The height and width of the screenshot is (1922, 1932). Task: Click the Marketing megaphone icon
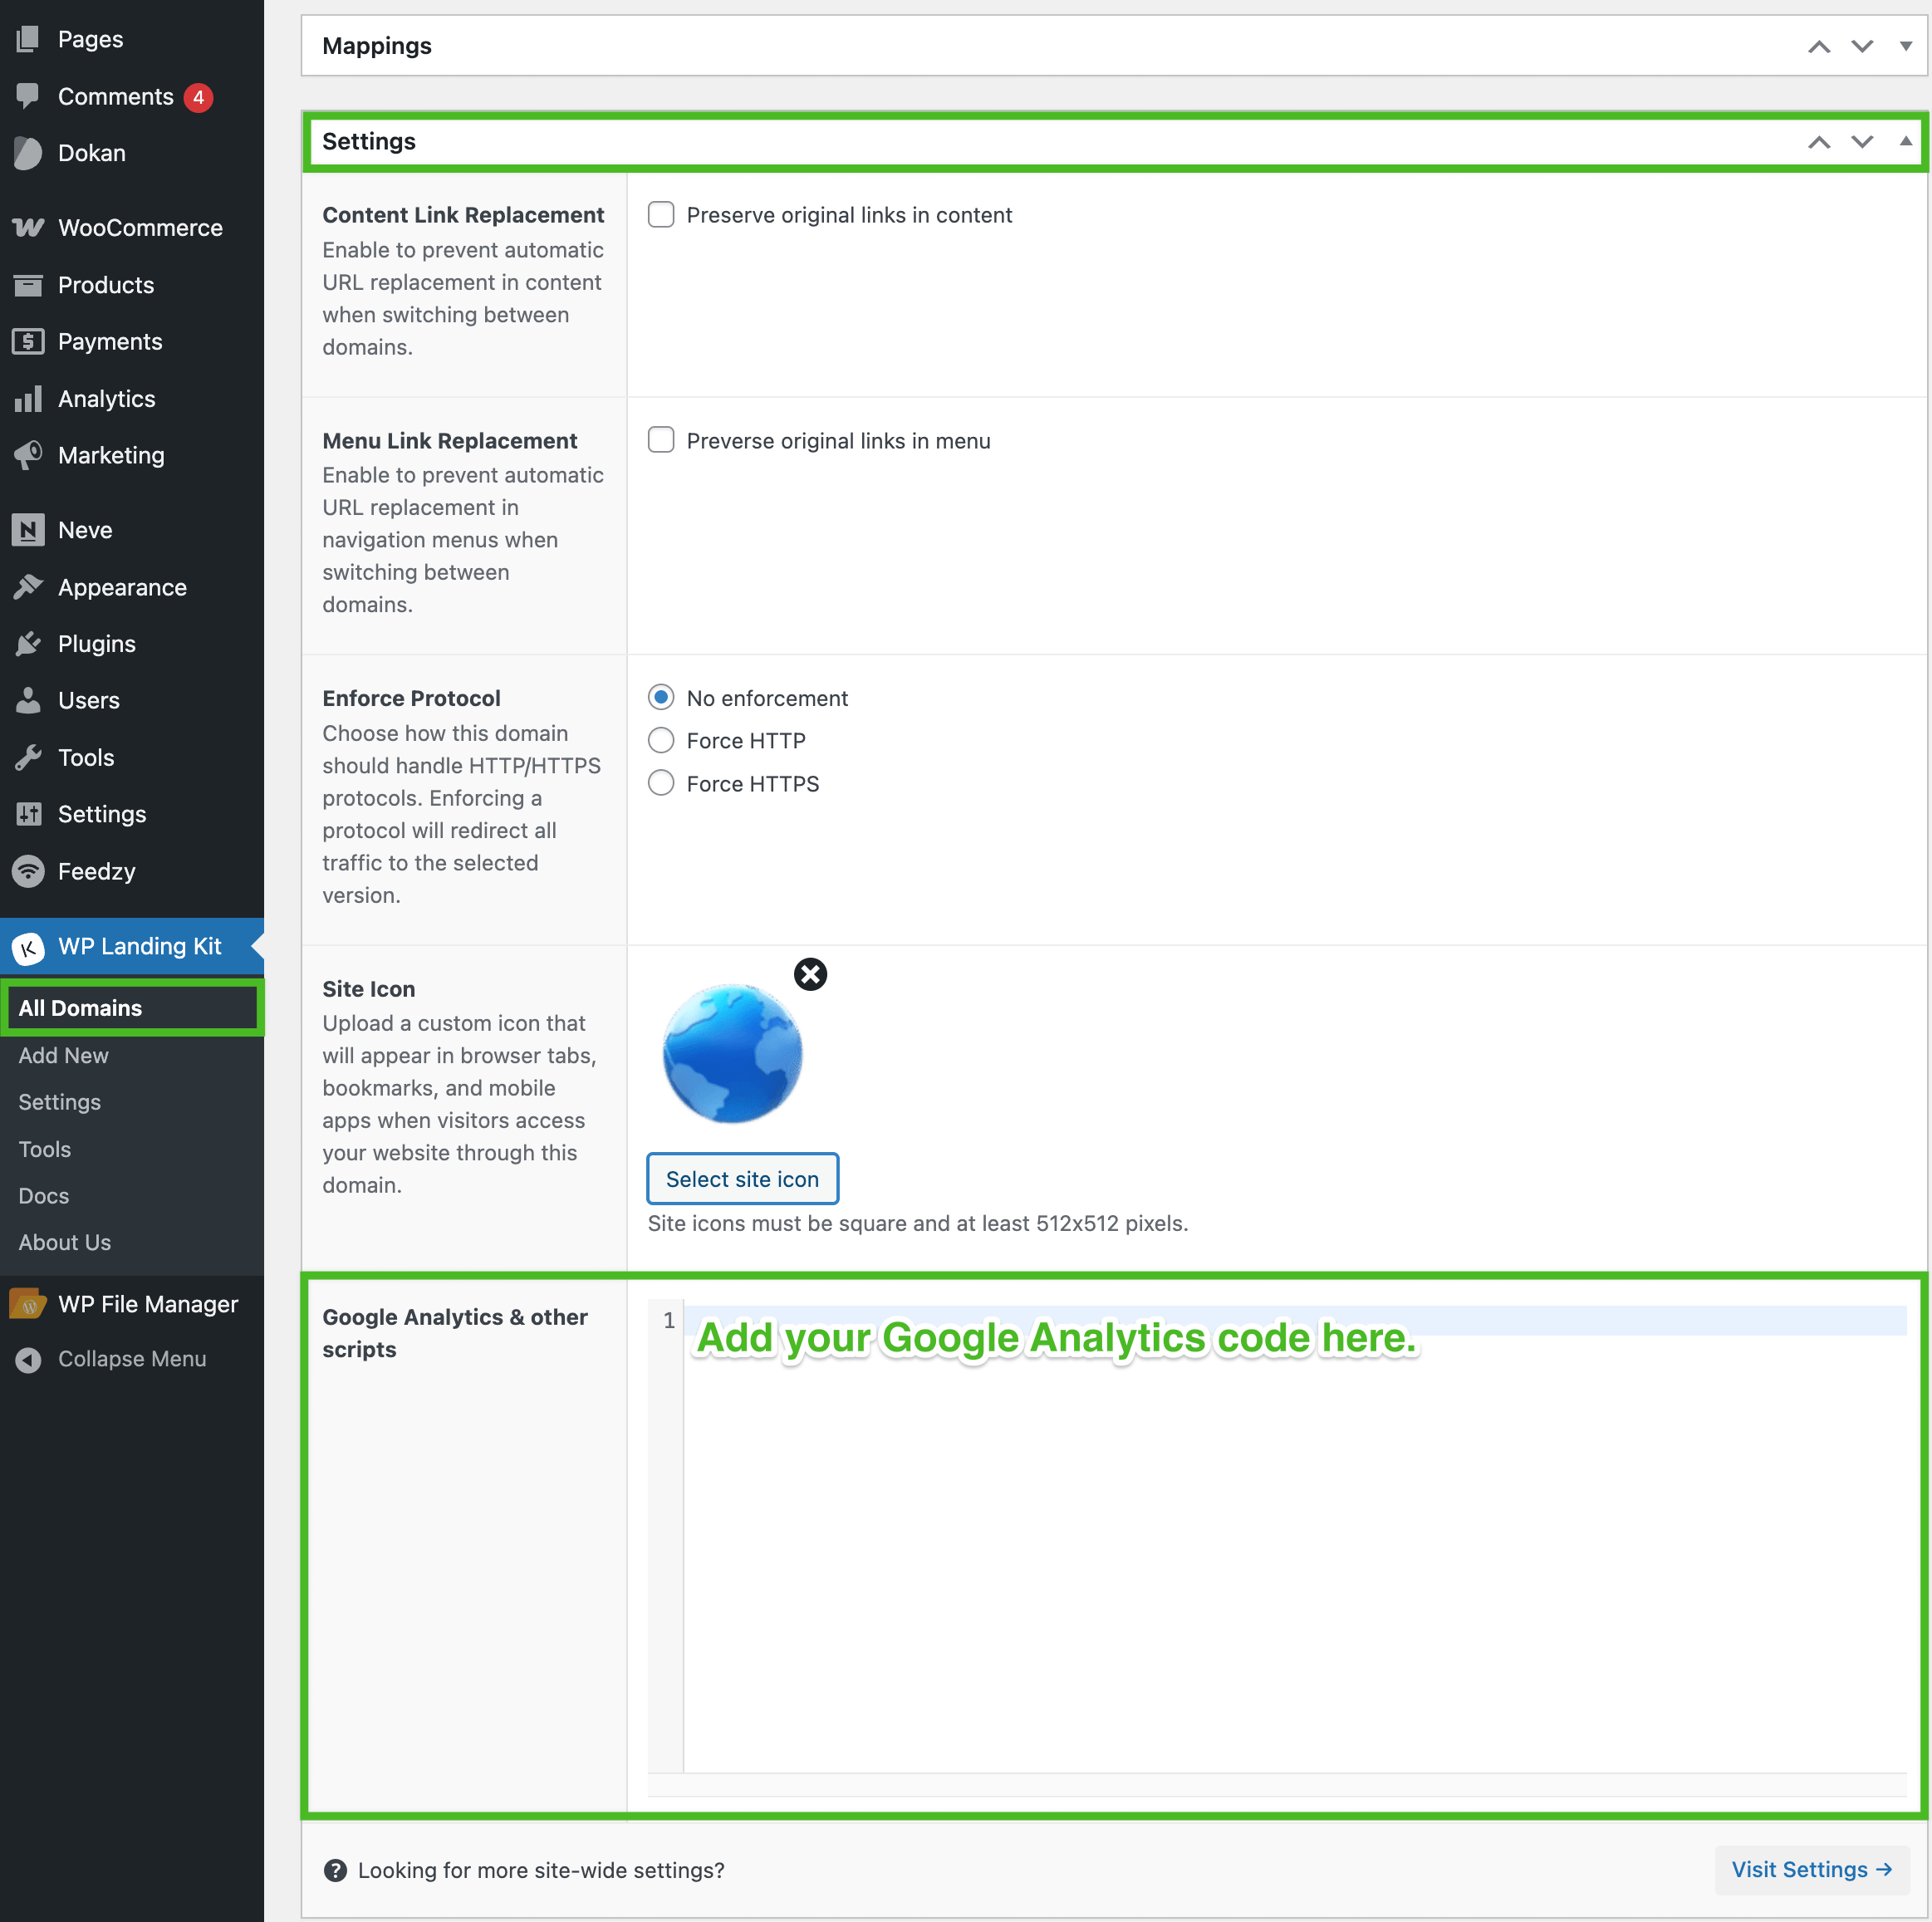[x=28, y=455]
